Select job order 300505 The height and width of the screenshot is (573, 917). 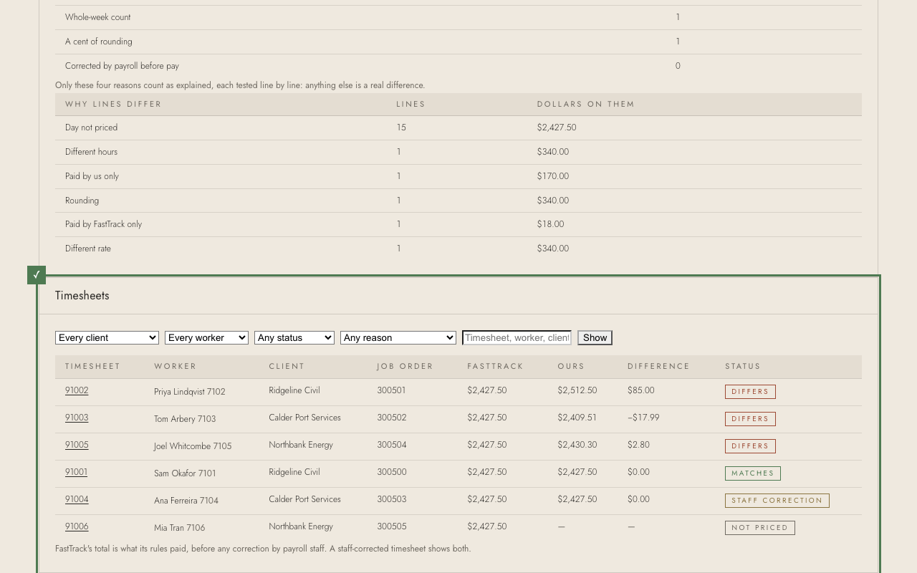pyautogui.click(x=392, y=526)
